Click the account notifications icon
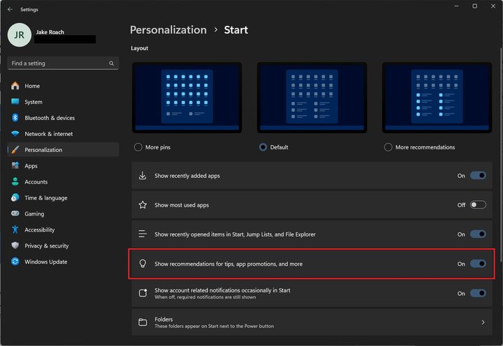The image size is (503, 346). pos(143,293)
